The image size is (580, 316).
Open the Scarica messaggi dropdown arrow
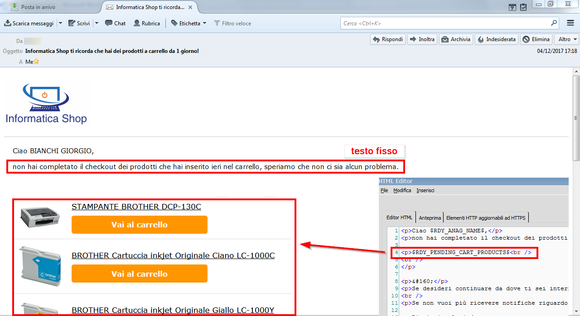point(61,23)
